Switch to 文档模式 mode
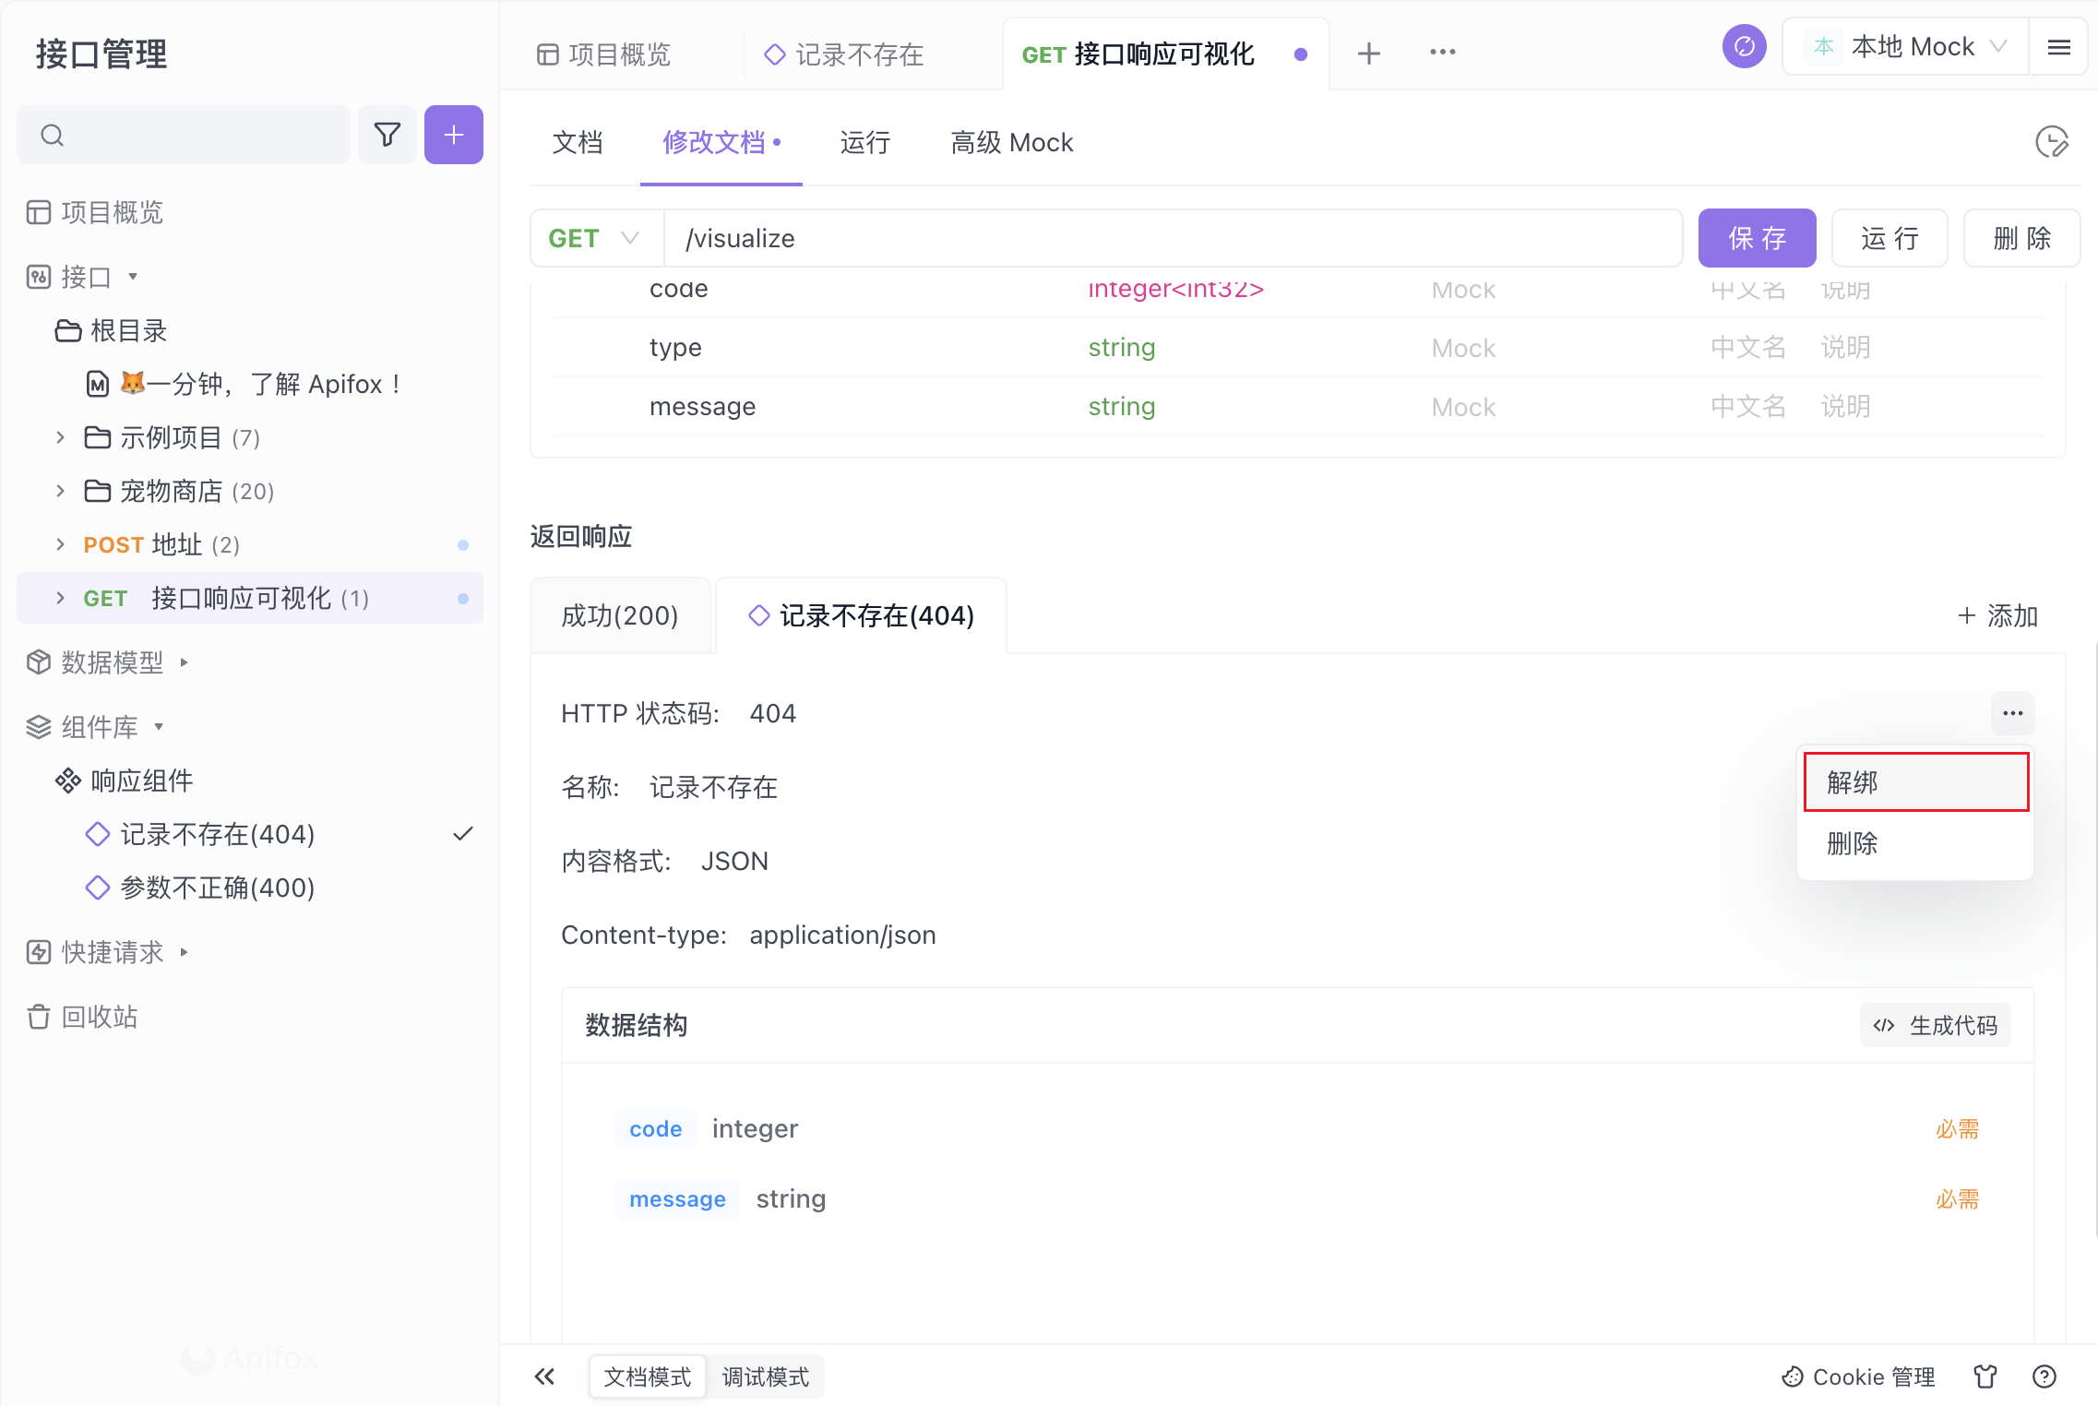 tap(647, 1376)
